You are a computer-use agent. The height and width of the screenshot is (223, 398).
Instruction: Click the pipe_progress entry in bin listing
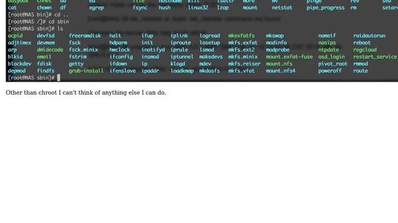[x=326, y=8]
